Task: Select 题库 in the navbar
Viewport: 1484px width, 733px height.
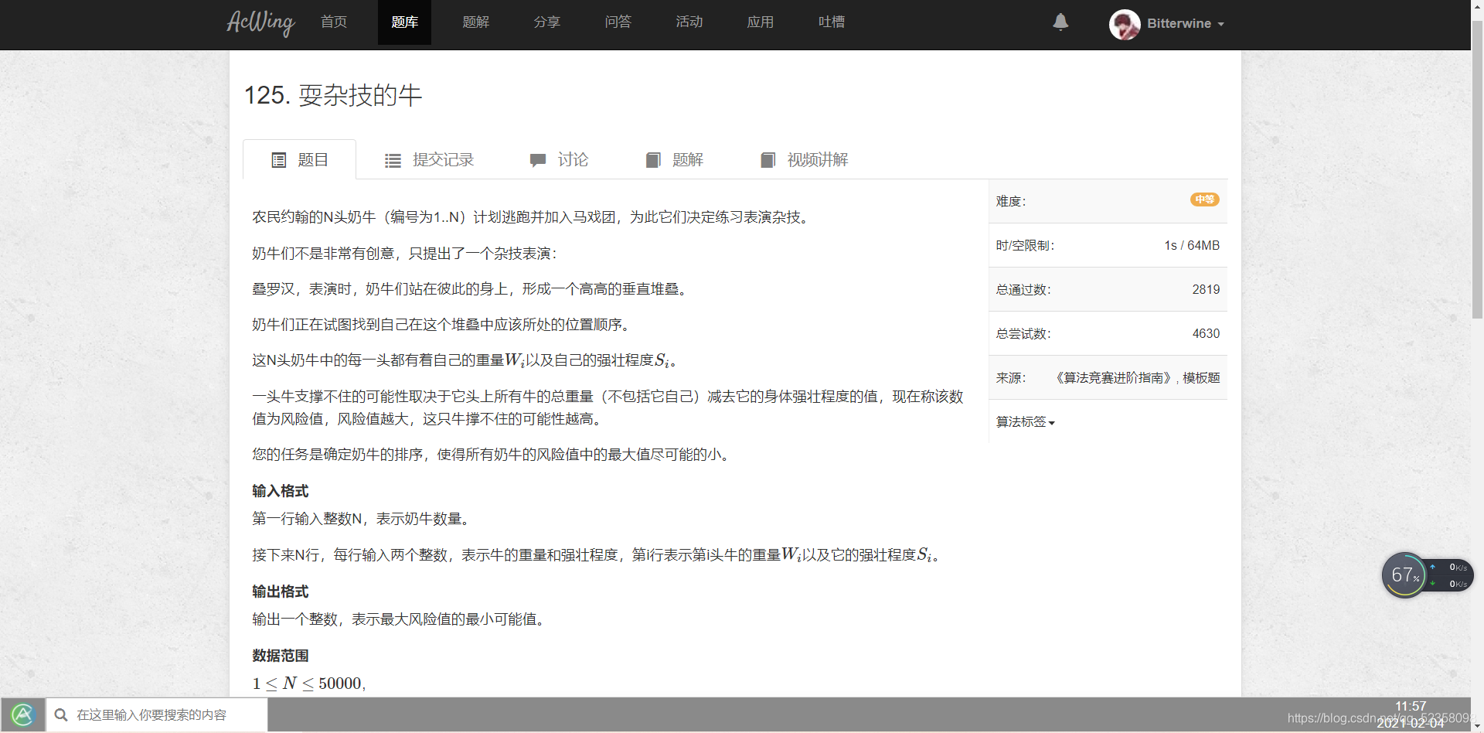Action: coord(404,22)
